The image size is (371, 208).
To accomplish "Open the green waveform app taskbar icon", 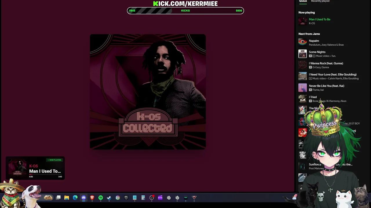I will 186,198.
